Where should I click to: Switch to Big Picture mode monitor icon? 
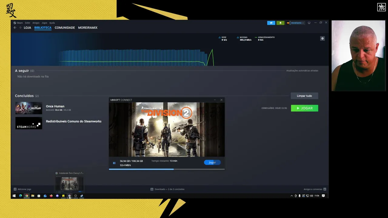pyautogui.click(x=309, y=23)
